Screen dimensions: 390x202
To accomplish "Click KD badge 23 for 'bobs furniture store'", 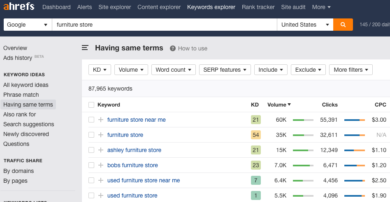I will (256, 165).
